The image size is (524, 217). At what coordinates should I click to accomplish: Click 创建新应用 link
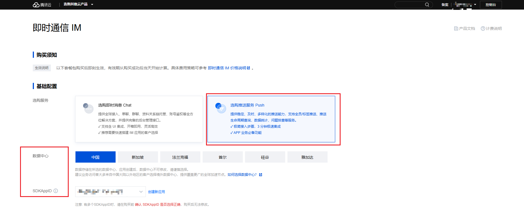pos(157,192)
